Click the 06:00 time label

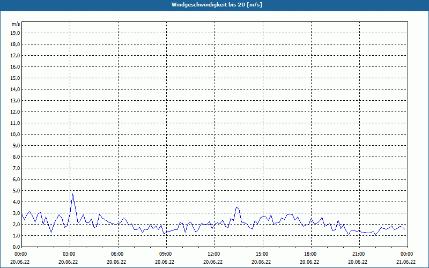(118, 254)
